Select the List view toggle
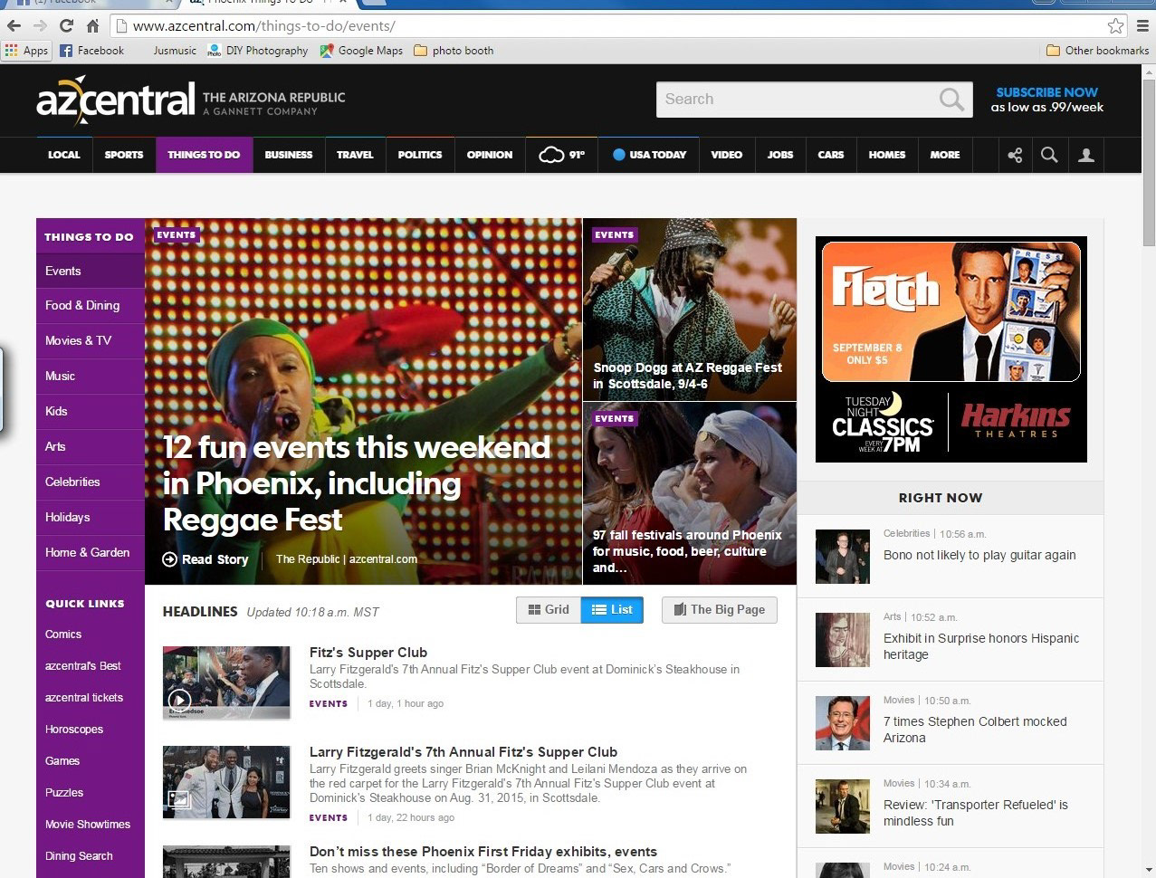This screenshot has width=1156, height=878. point(612,610)
